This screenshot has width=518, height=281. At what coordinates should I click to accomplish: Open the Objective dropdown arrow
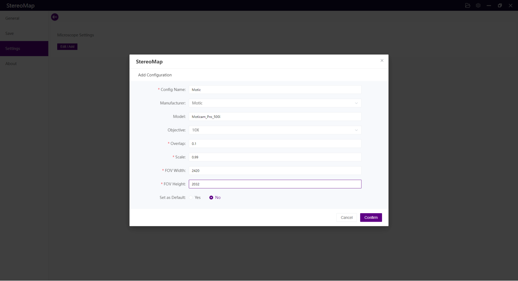point(356,130)
